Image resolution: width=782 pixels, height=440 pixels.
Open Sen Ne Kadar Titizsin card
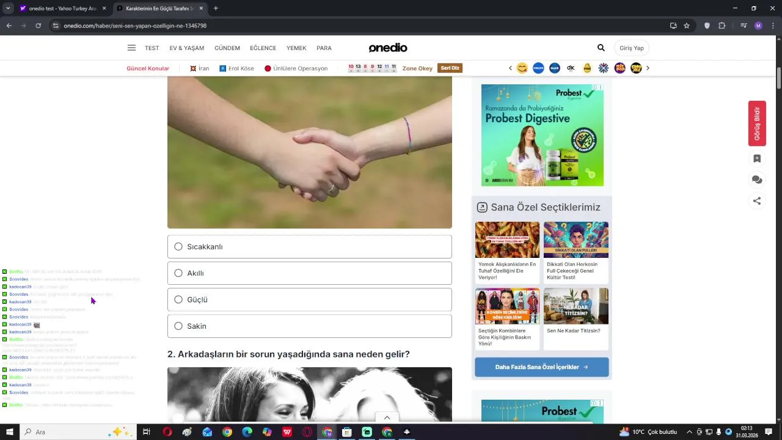point(576,319)
